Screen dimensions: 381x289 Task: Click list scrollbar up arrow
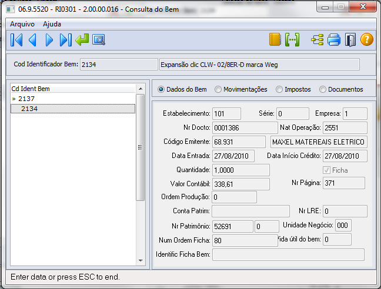[141, 89]
